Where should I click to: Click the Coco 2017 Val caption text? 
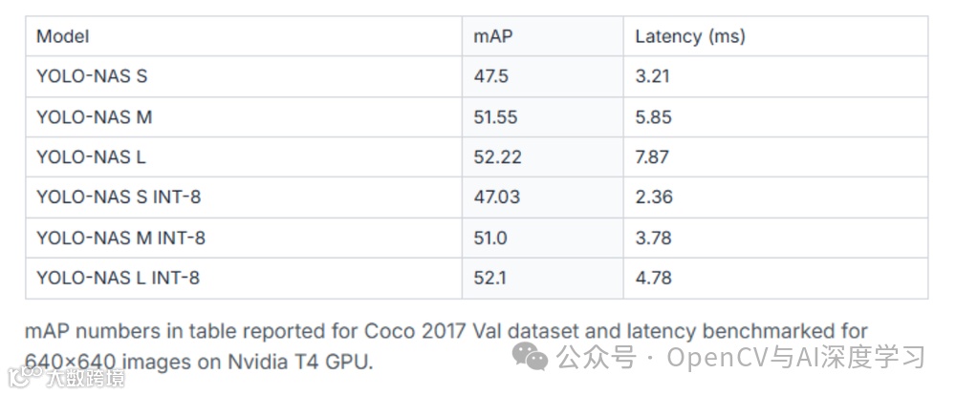click(x=433, y=332)
